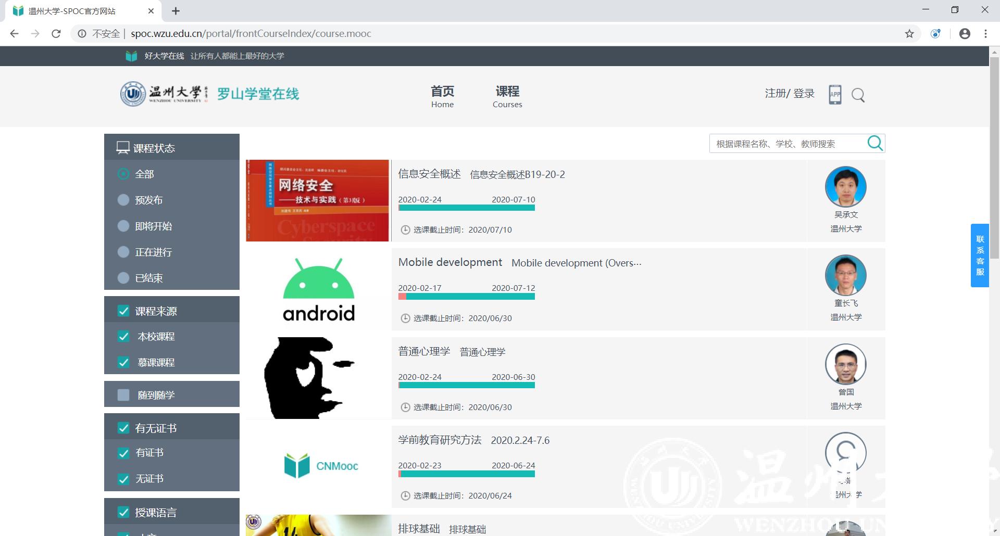Toggle the 有证书 checkbox

123,453
